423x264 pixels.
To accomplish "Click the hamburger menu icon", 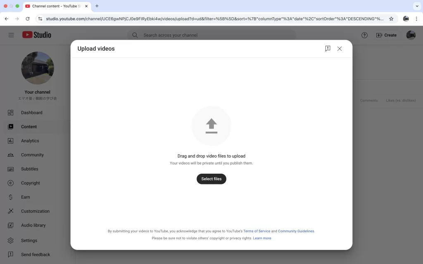I will coord(11,35).
